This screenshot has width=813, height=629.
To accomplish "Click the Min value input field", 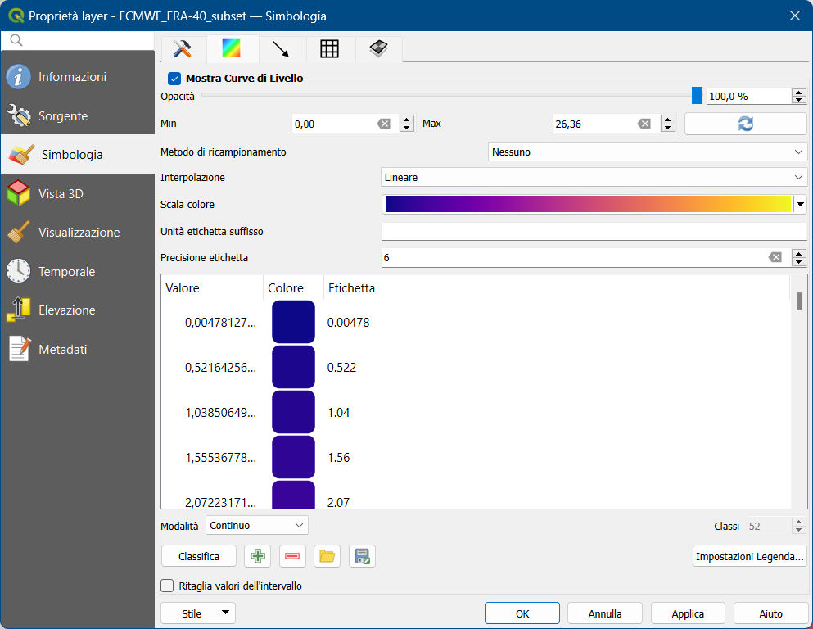I will point(333,124).
